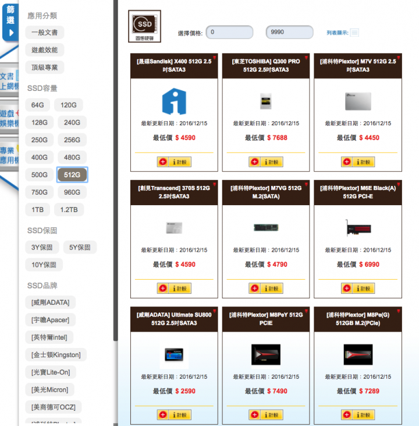Image resolution: width=419 pixels, height=426 pixels.
Task: Add Plextor M7VG 512G with plus icon
Action: pyautogui.click(x=254, y=288)
